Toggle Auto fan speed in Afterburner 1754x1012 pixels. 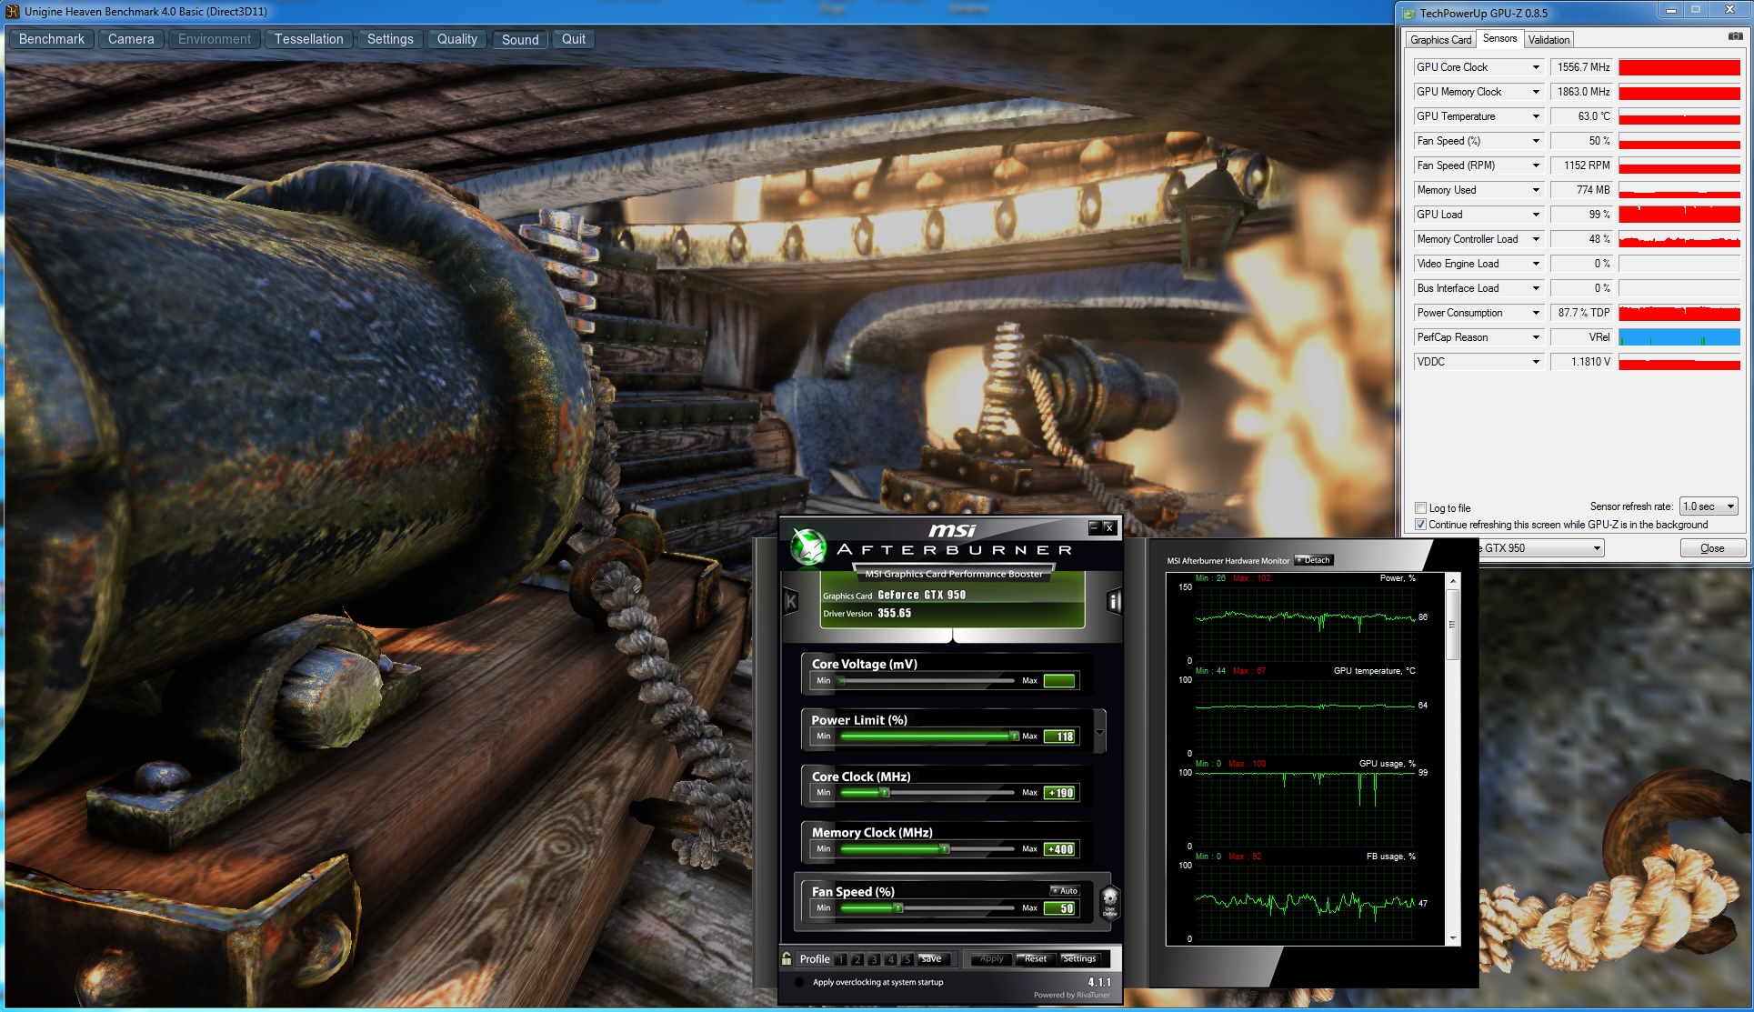click(1064, 891)
